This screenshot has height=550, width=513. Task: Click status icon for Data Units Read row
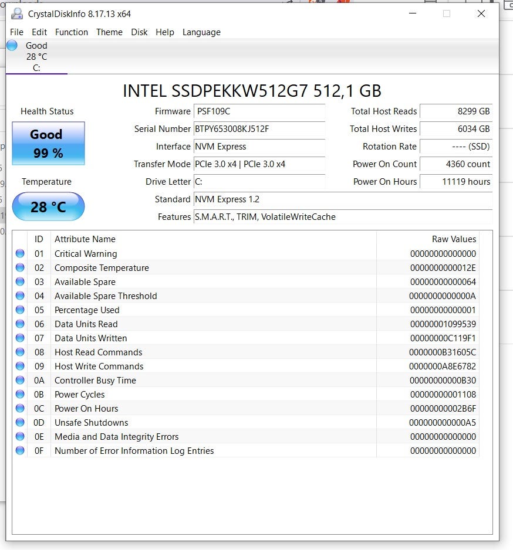coord(20,324)
